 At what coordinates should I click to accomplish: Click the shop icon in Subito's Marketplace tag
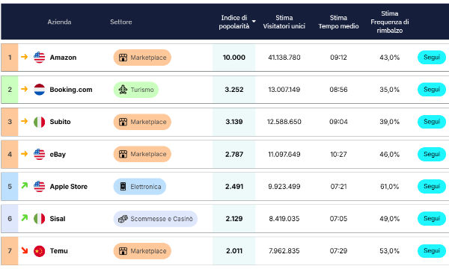123,122
